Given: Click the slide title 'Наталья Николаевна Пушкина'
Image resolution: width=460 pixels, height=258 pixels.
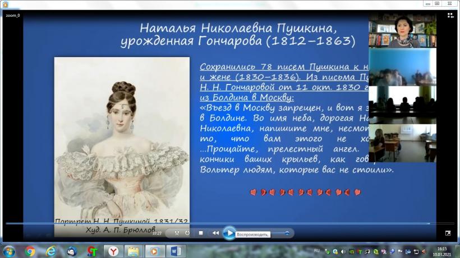Looking at the screenshot, I should click(x=238, y=29).
